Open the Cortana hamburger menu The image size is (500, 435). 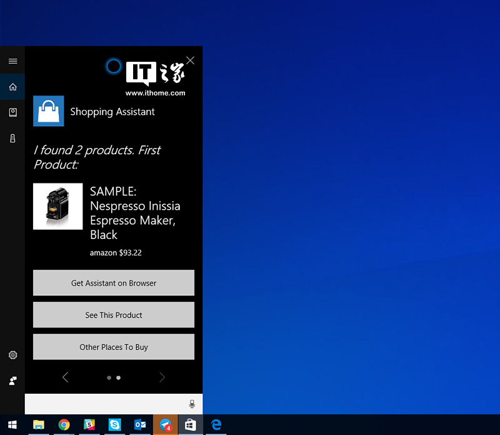pyautogui.click(x=12, y=61)
